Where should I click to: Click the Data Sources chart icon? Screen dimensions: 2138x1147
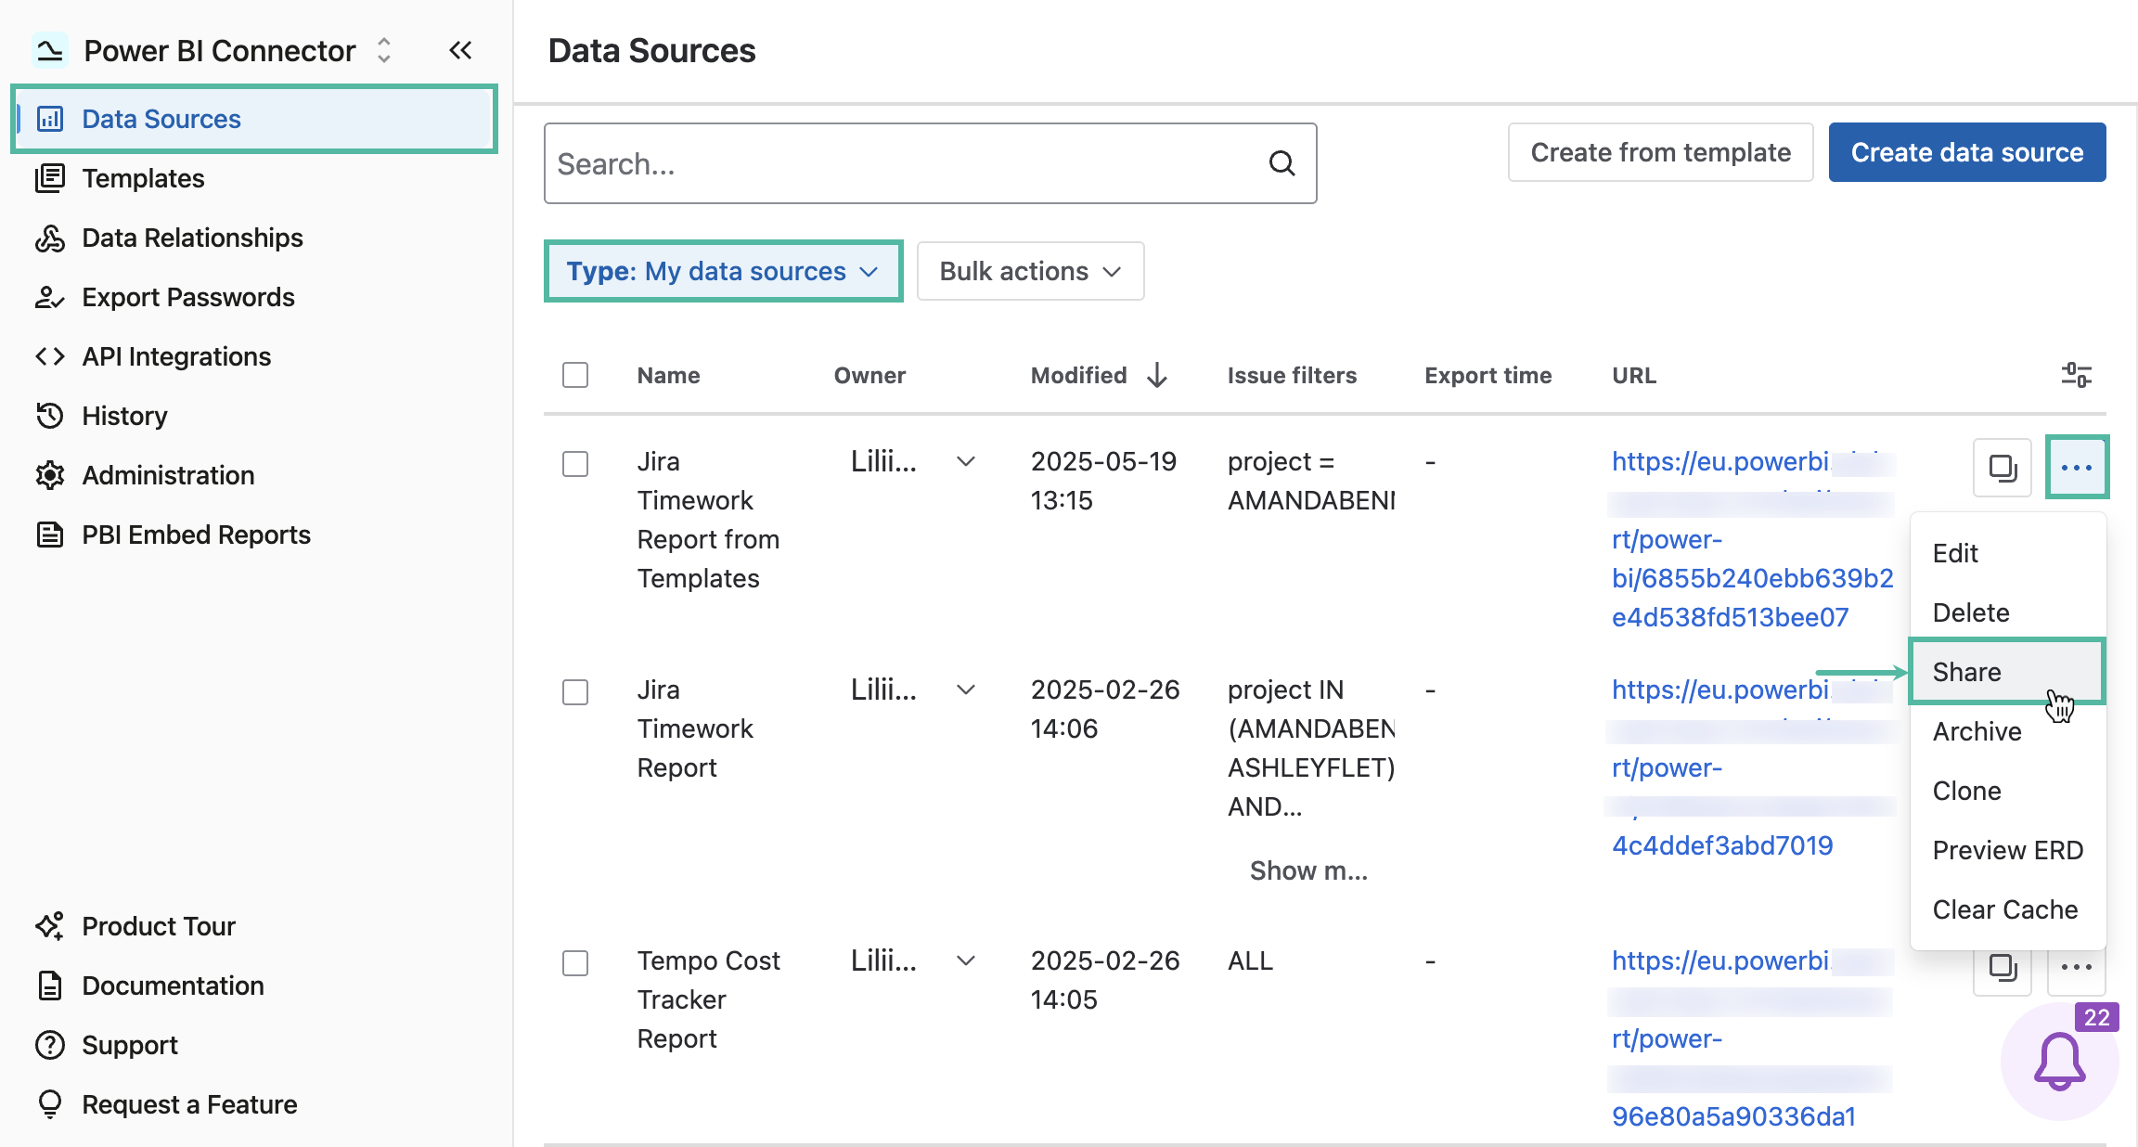tap(50, 119)
